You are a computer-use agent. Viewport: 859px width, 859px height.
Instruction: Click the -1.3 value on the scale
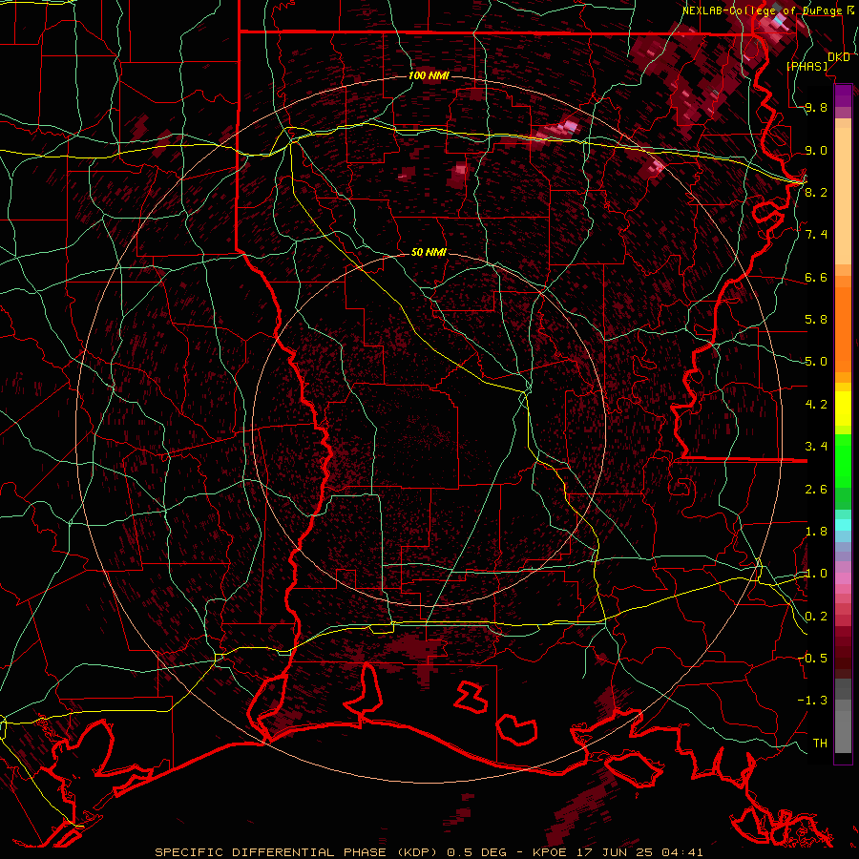point(812,701)
